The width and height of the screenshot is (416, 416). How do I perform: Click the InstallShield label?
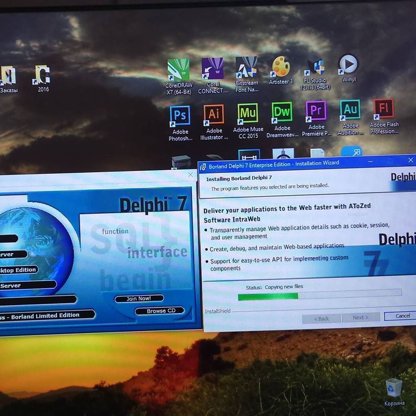218,311
